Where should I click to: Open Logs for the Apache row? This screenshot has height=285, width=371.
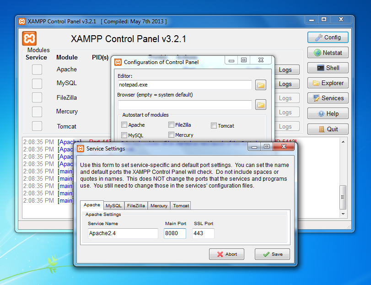pyautogui.click(x=287, y=70)
